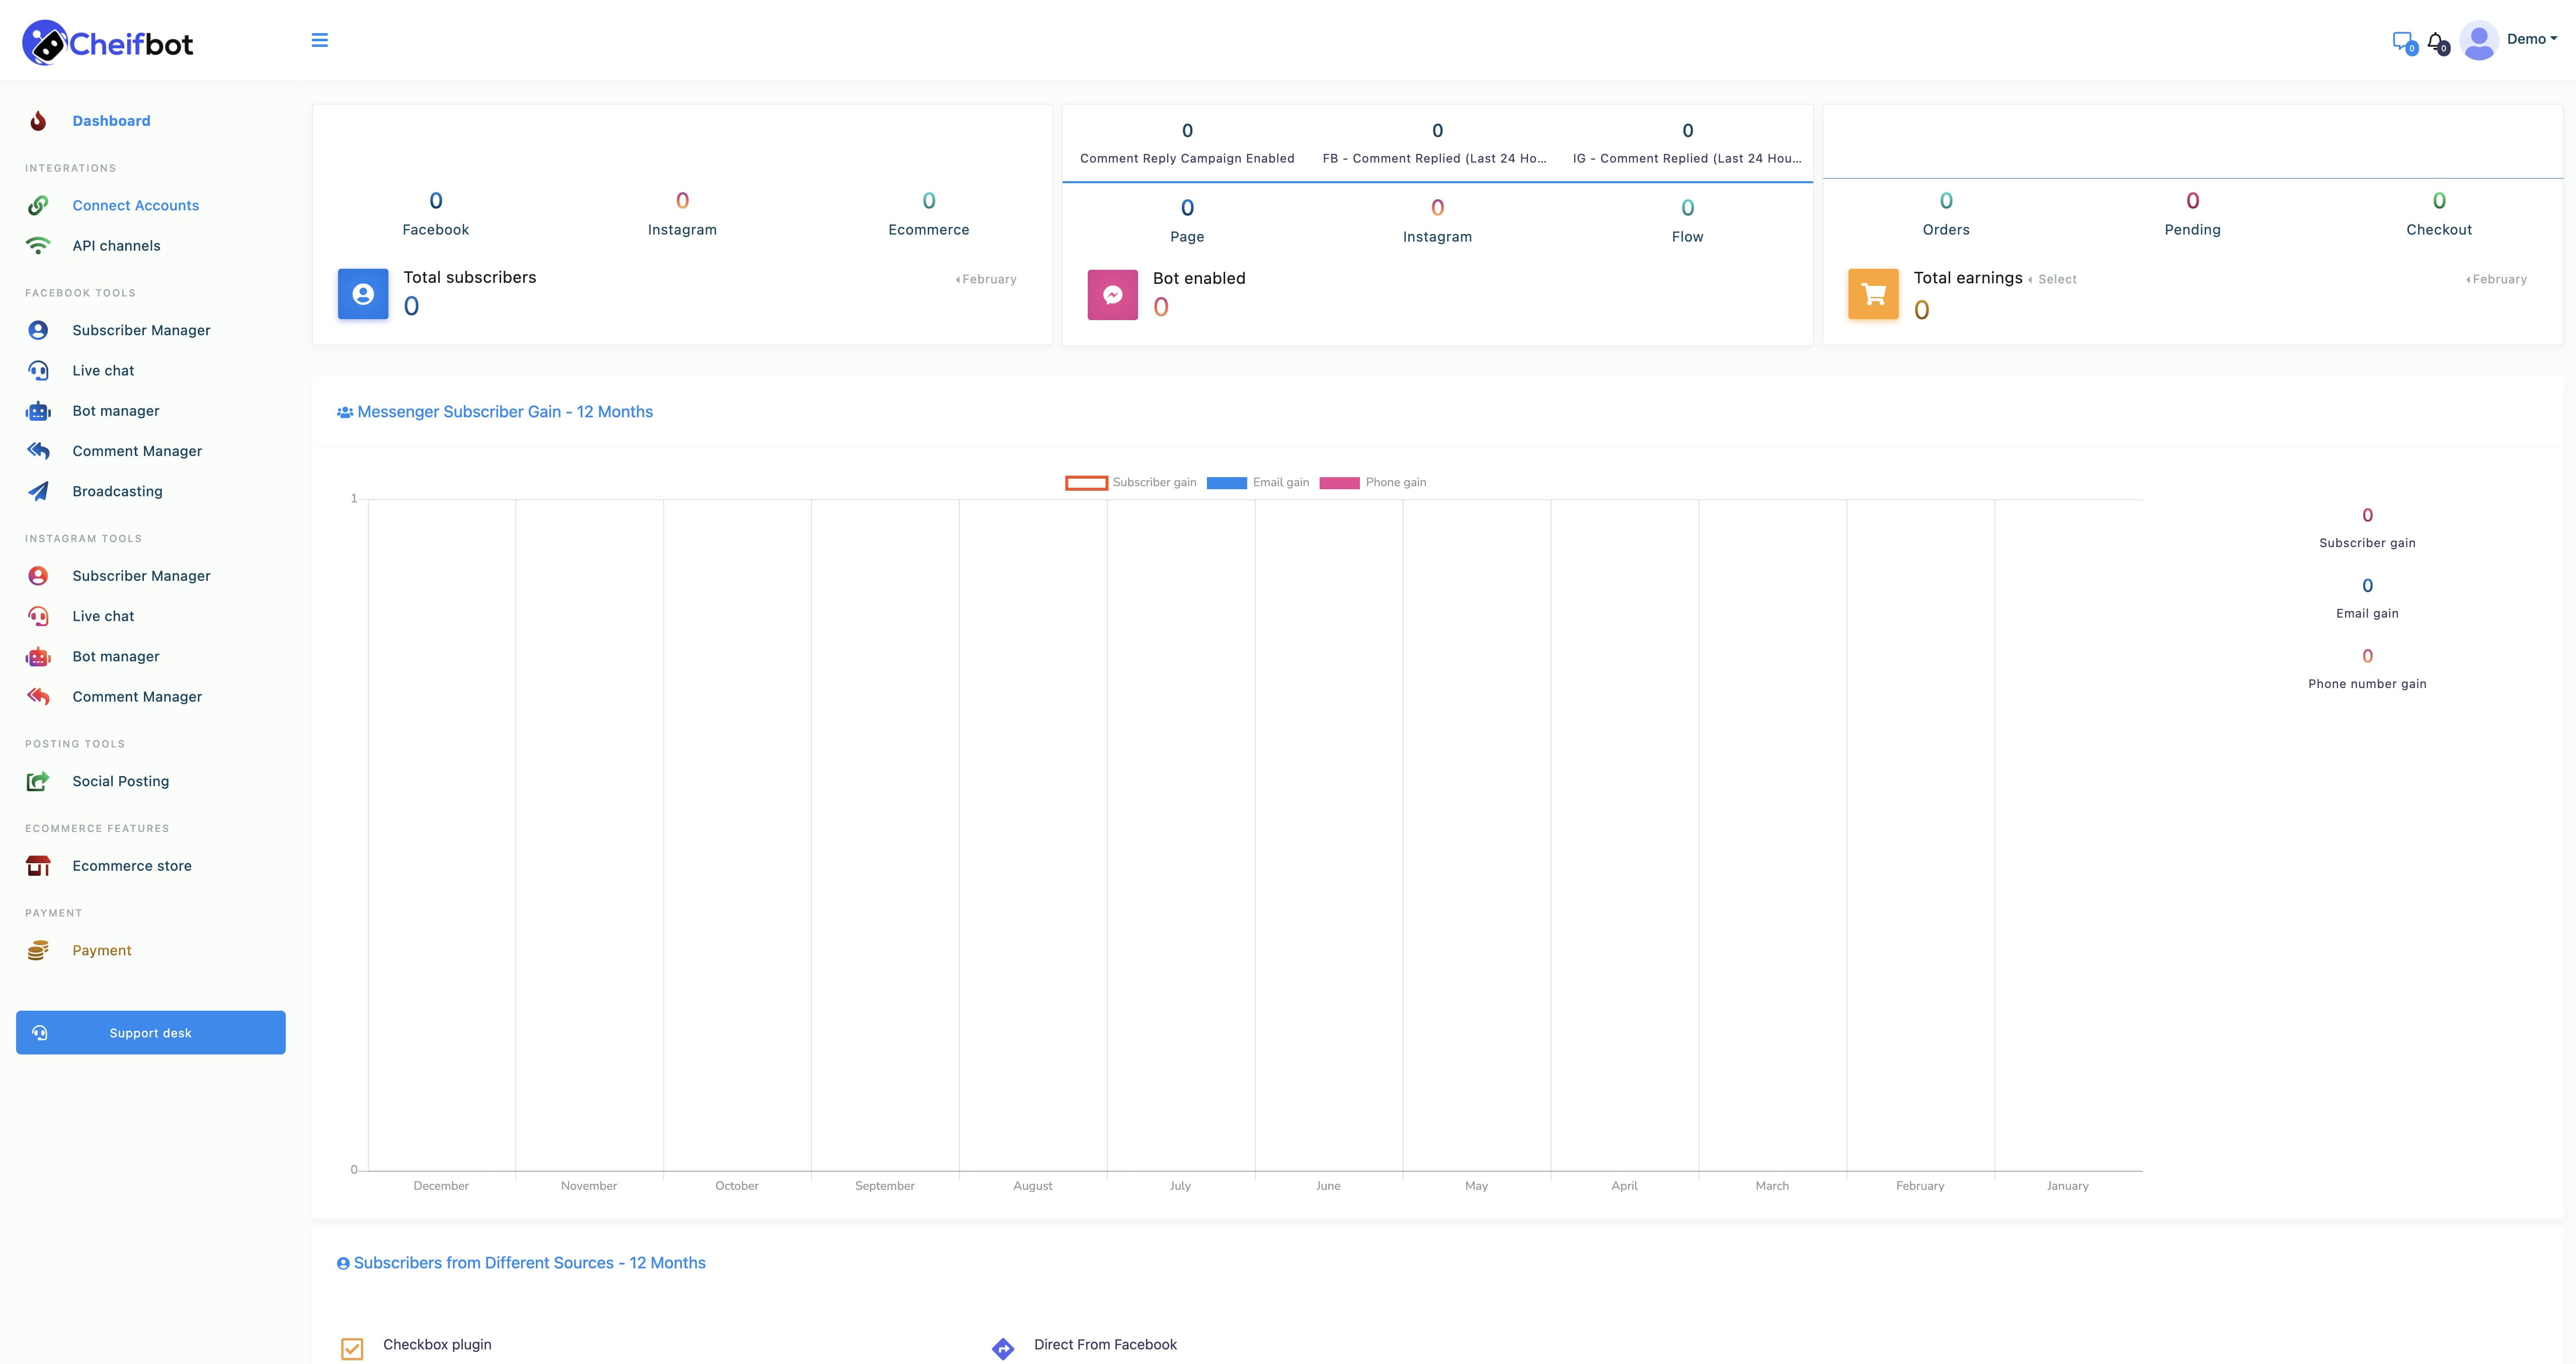This screenshot has height=1364, width=2576.
Task: Click the Phone gain pink color swatch
Action: coord(1340,482)
